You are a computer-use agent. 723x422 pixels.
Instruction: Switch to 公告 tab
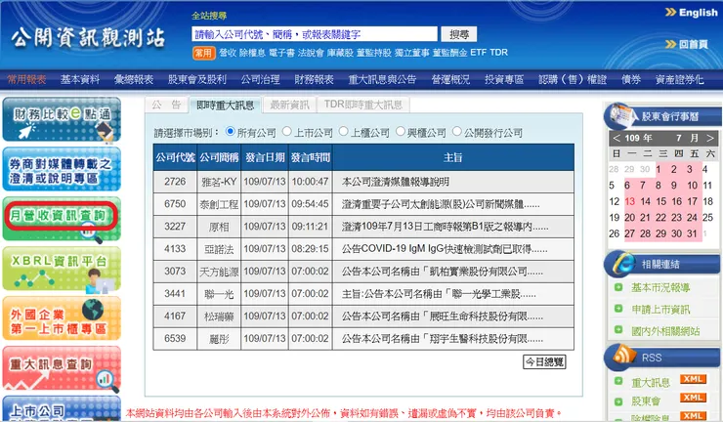click(x=166, y=105)
